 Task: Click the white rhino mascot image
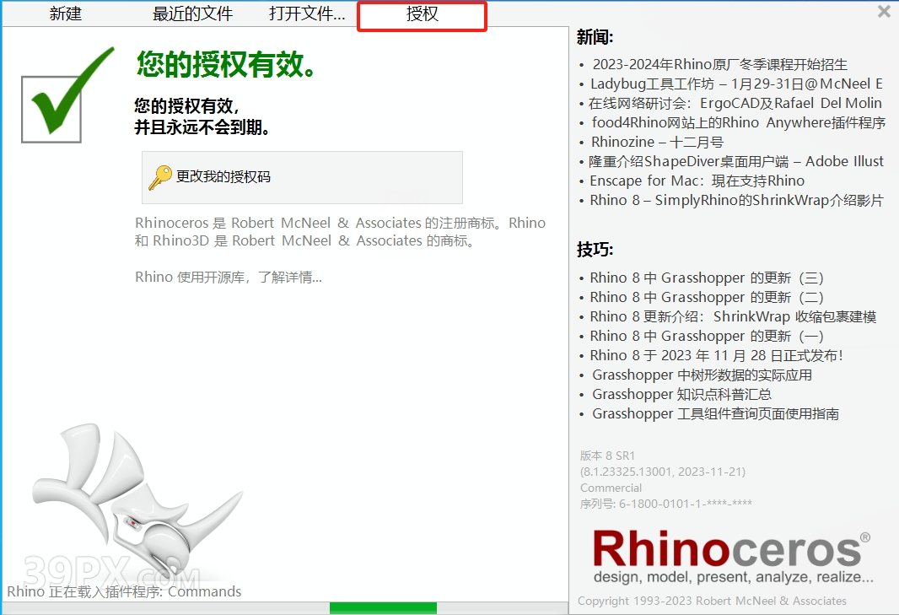[x=137, y=499]
